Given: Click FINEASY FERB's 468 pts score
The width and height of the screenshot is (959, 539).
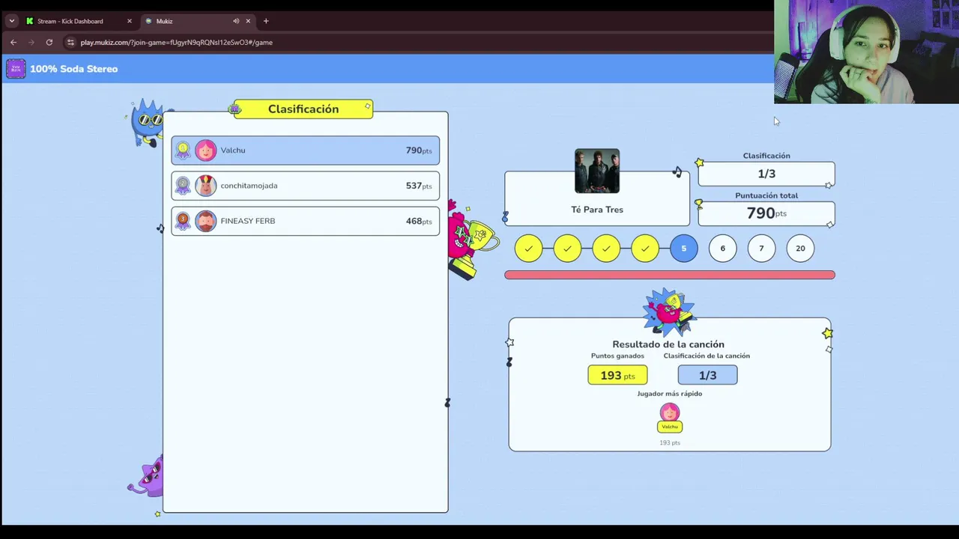Looking at the screenshot, I should (x=419, y=221).
